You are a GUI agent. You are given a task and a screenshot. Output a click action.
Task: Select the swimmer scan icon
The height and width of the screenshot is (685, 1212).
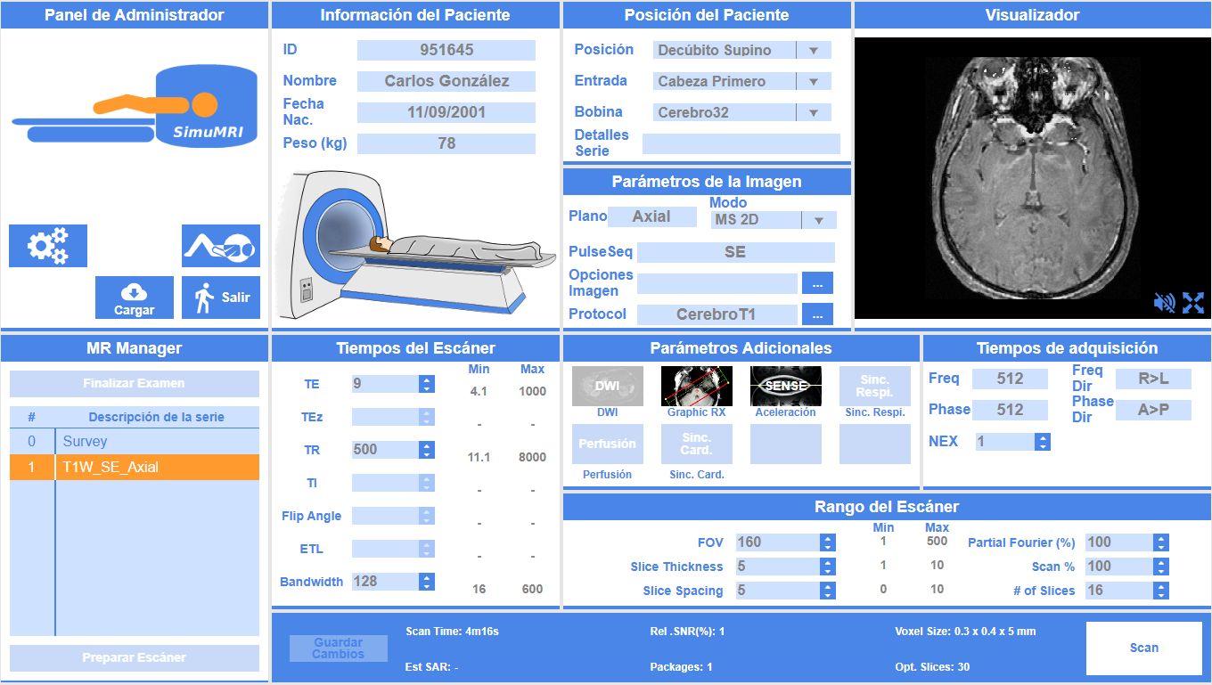pos(220,247)
